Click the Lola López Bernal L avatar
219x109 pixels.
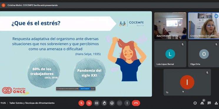pyautogui.click(x=170, y=54)
